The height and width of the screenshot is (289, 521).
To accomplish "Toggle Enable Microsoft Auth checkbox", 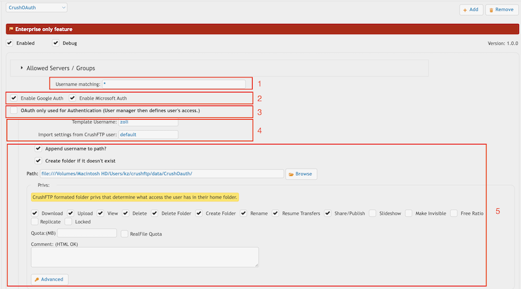I will coord(72,98).
